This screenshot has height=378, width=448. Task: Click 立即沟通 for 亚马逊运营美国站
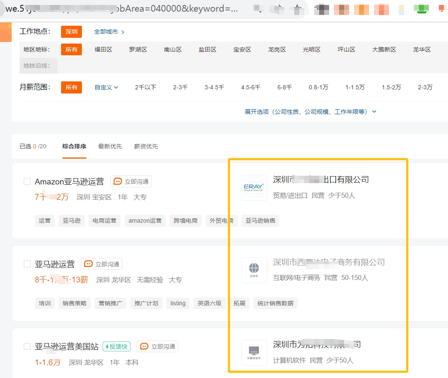pyautogui.click(x=157, y=346)
